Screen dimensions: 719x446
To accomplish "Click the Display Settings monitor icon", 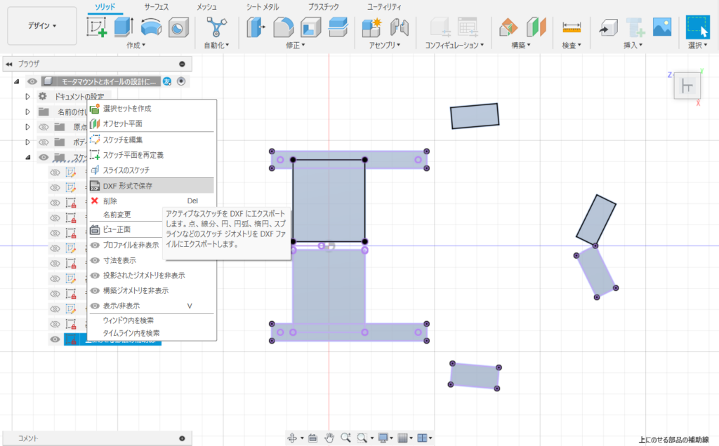I will (x=383, y=438).
